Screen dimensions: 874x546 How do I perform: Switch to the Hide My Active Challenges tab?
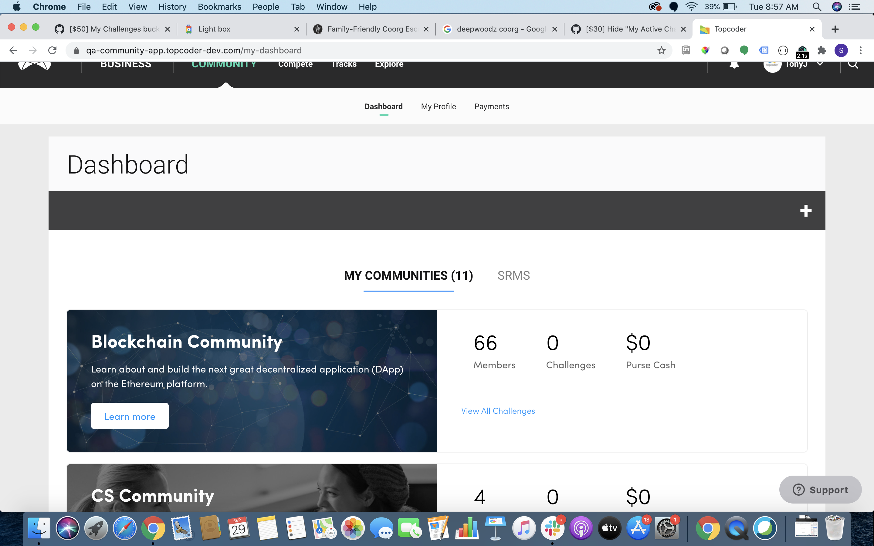[x=629, y=29]
